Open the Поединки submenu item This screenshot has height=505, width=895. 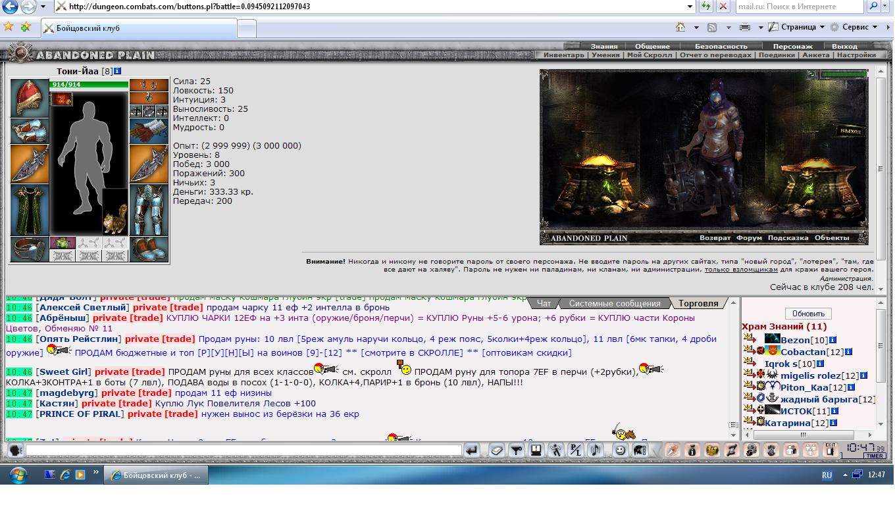click(x=777, y=55)
